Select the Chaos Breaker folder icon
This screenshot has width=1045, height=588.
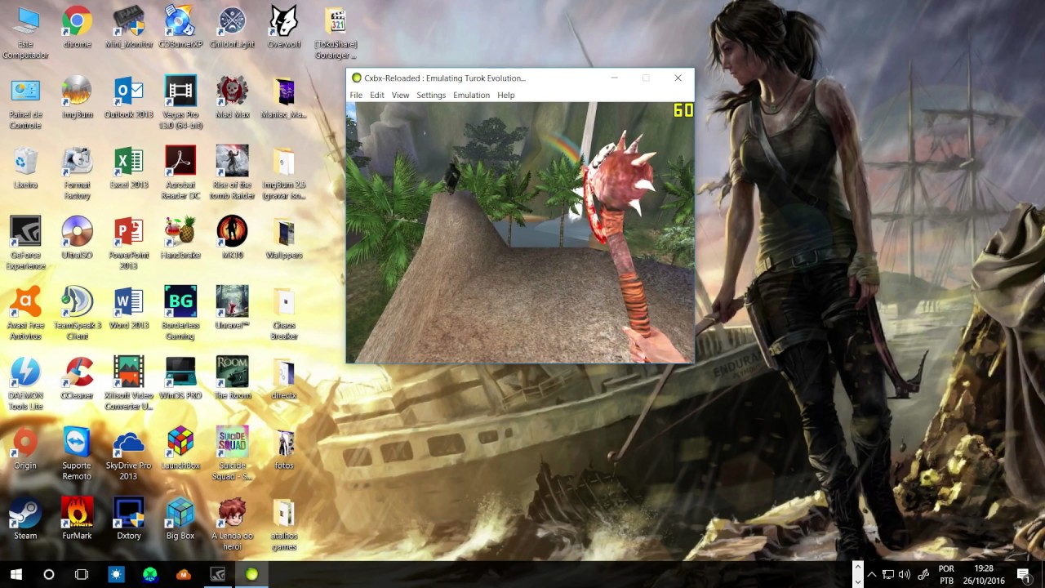tap(284, 314)
